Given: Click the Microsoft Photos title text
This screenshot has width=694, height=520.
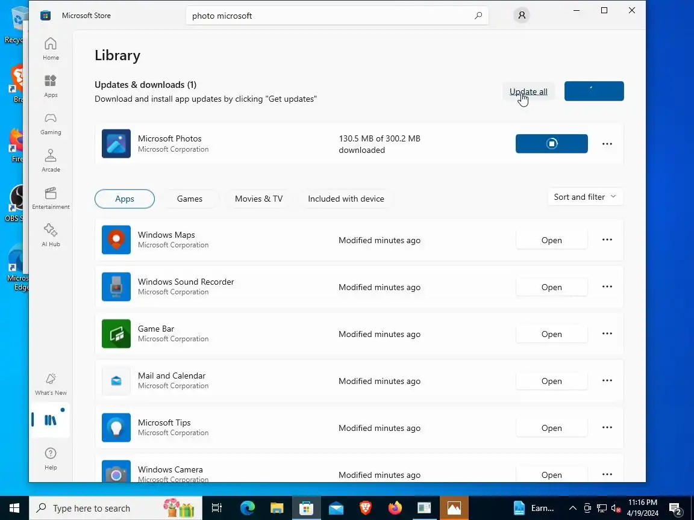Looking at the screenshot, I should point(169,138).
